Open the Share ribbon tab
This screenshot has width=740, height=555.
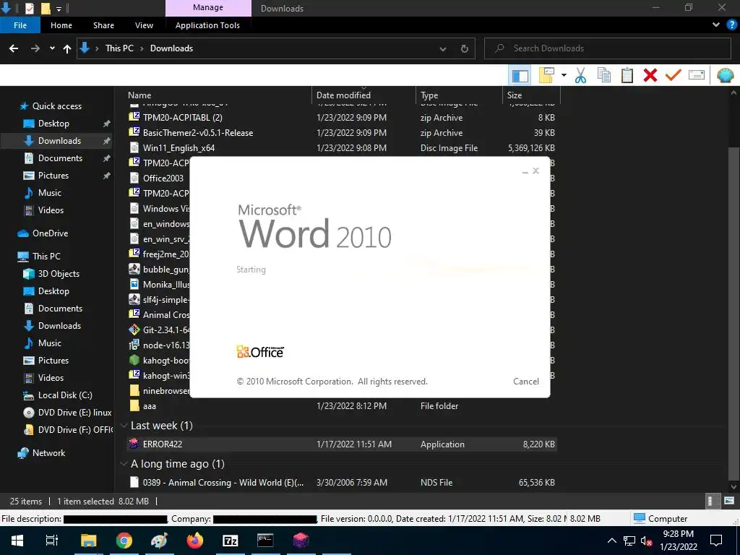103,25
